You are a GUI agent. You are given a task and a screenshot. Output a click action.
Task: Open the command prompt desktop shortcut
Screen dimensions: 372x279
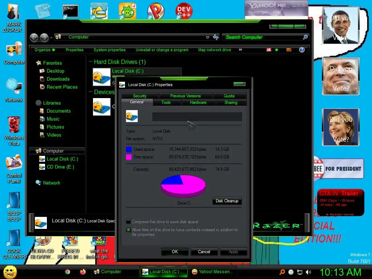click(70, 11)
